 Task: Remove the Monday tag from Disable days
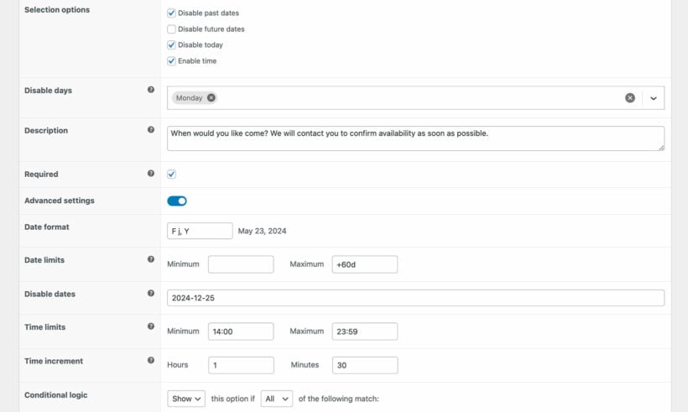point(211,98)
